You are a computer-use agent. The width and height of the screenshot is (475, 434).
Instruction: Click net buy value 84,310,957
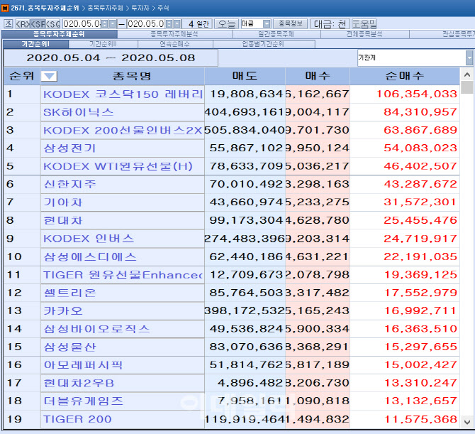[420, 112]
